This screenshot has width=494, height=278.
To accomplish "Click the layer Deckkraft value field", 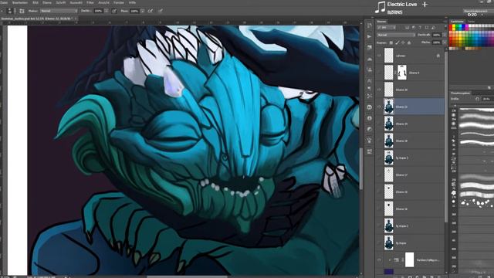I will click(x=437, y=35).
